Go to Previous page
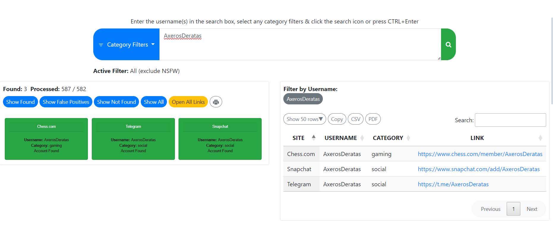This screenshot has height=226, width=553. click(x=491, y=209)
